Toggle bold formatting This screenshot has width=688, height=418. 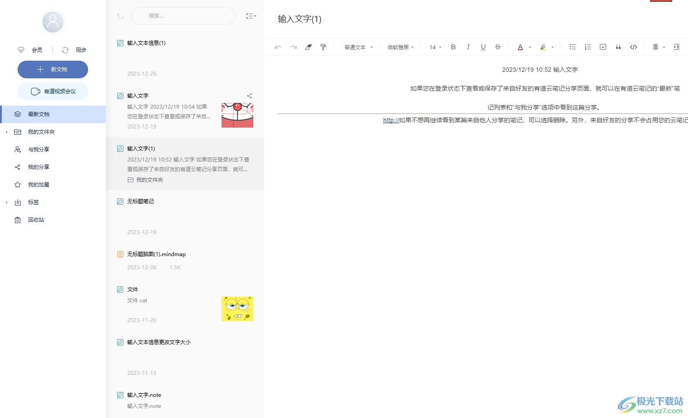453,47
